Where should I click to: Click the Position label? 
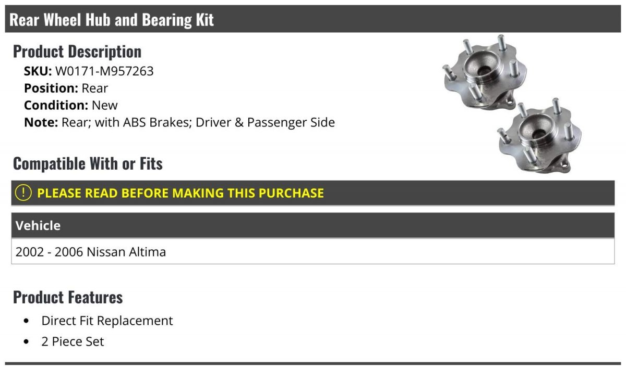tap(51, 88)
